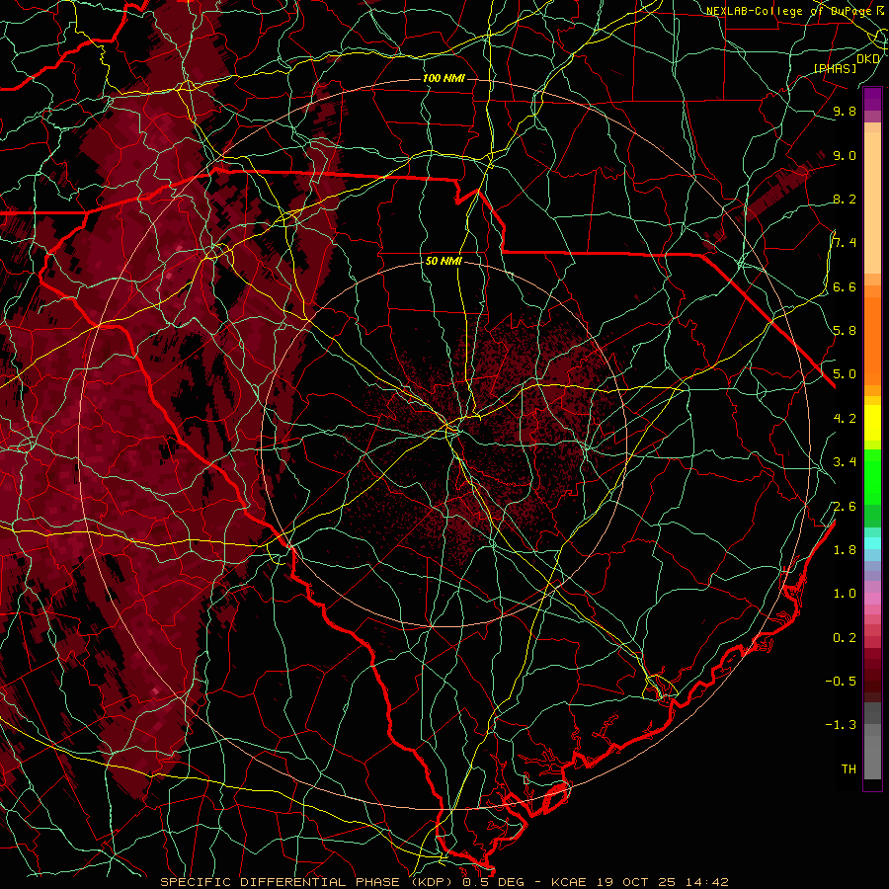Click the bright green color bar segment near 3.4
Viewport: 889px width, 889px height.
pos(872,476)
